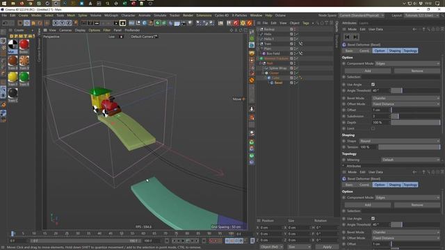Switch to Topology tab in upper Attributes

pyautogui.click(x=410, y=51)
